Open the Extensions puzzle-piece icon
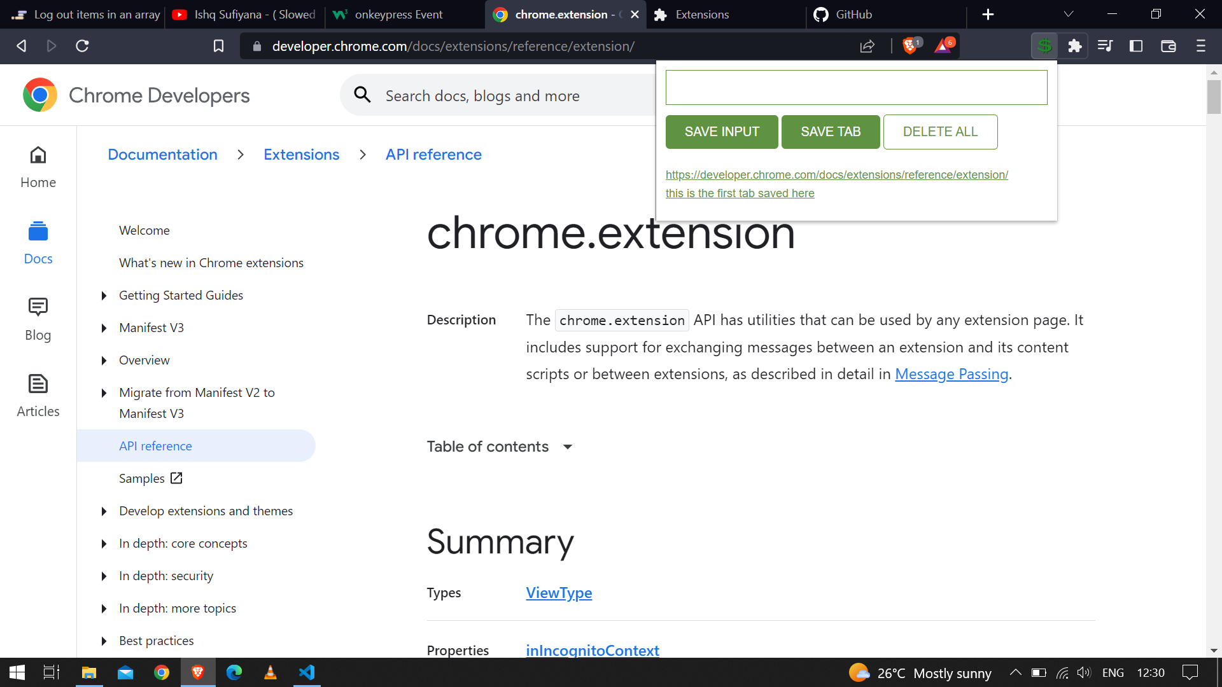This screenshot has height=687, width=1222. click(x=1075, y=46)
